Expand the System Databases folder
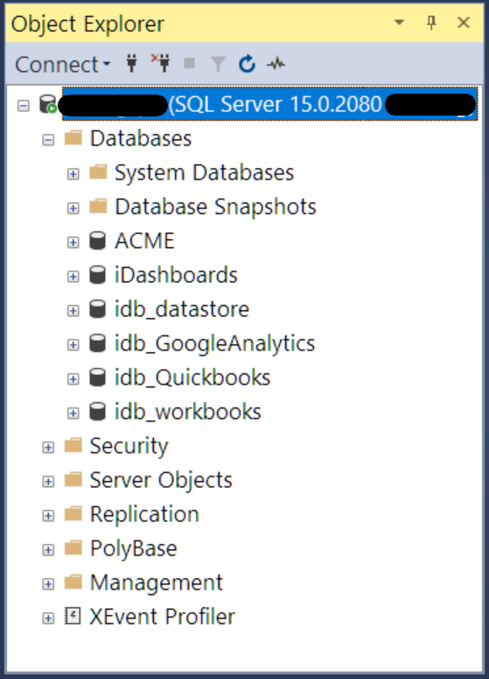489x679 pixels. (x=73, y=174)
